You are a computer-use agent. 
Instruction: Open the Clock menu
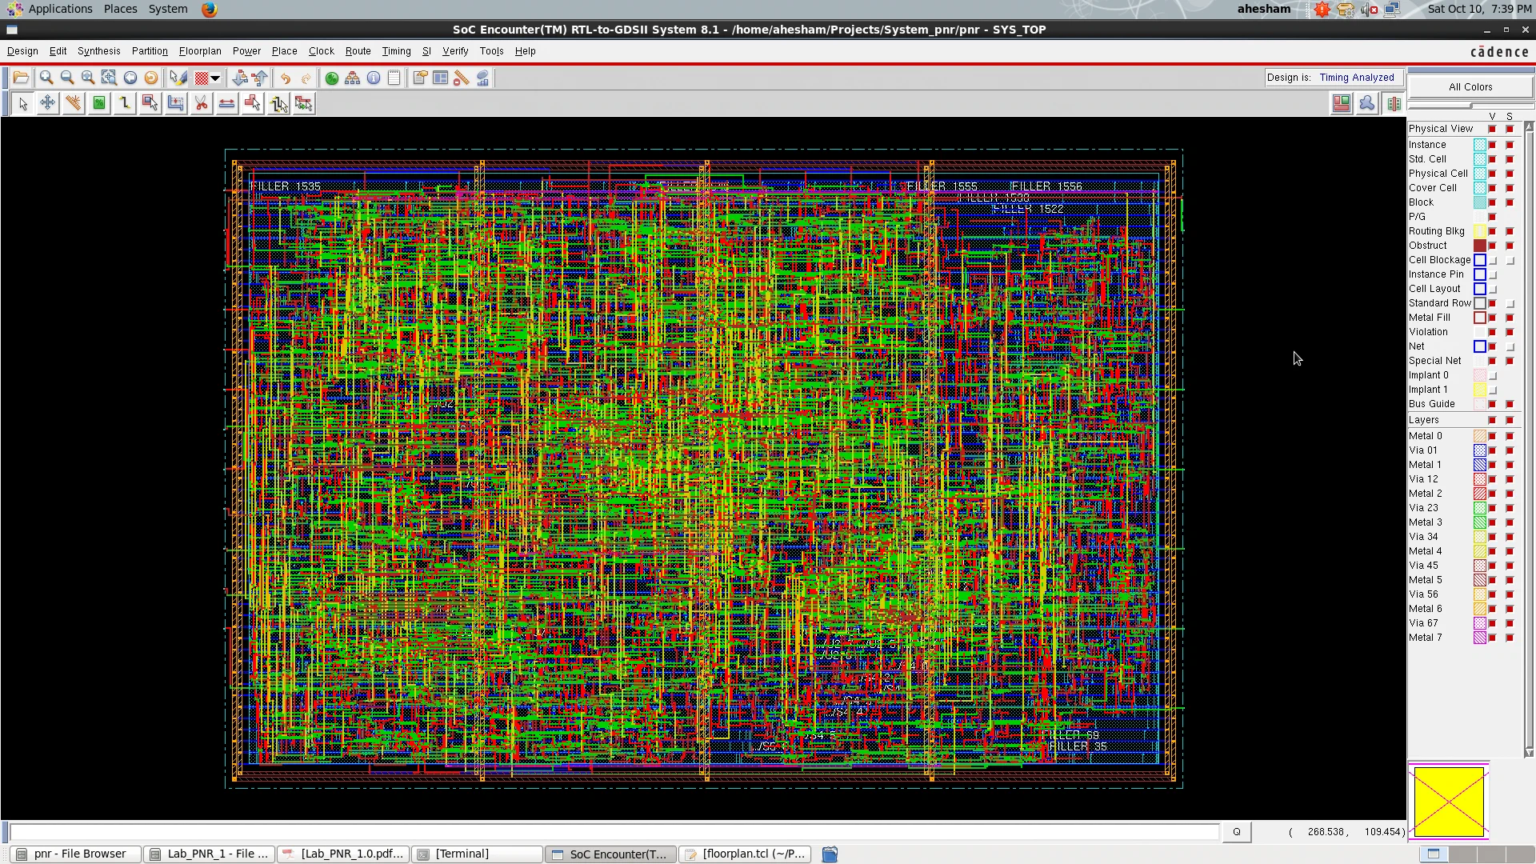pos(322,51)
